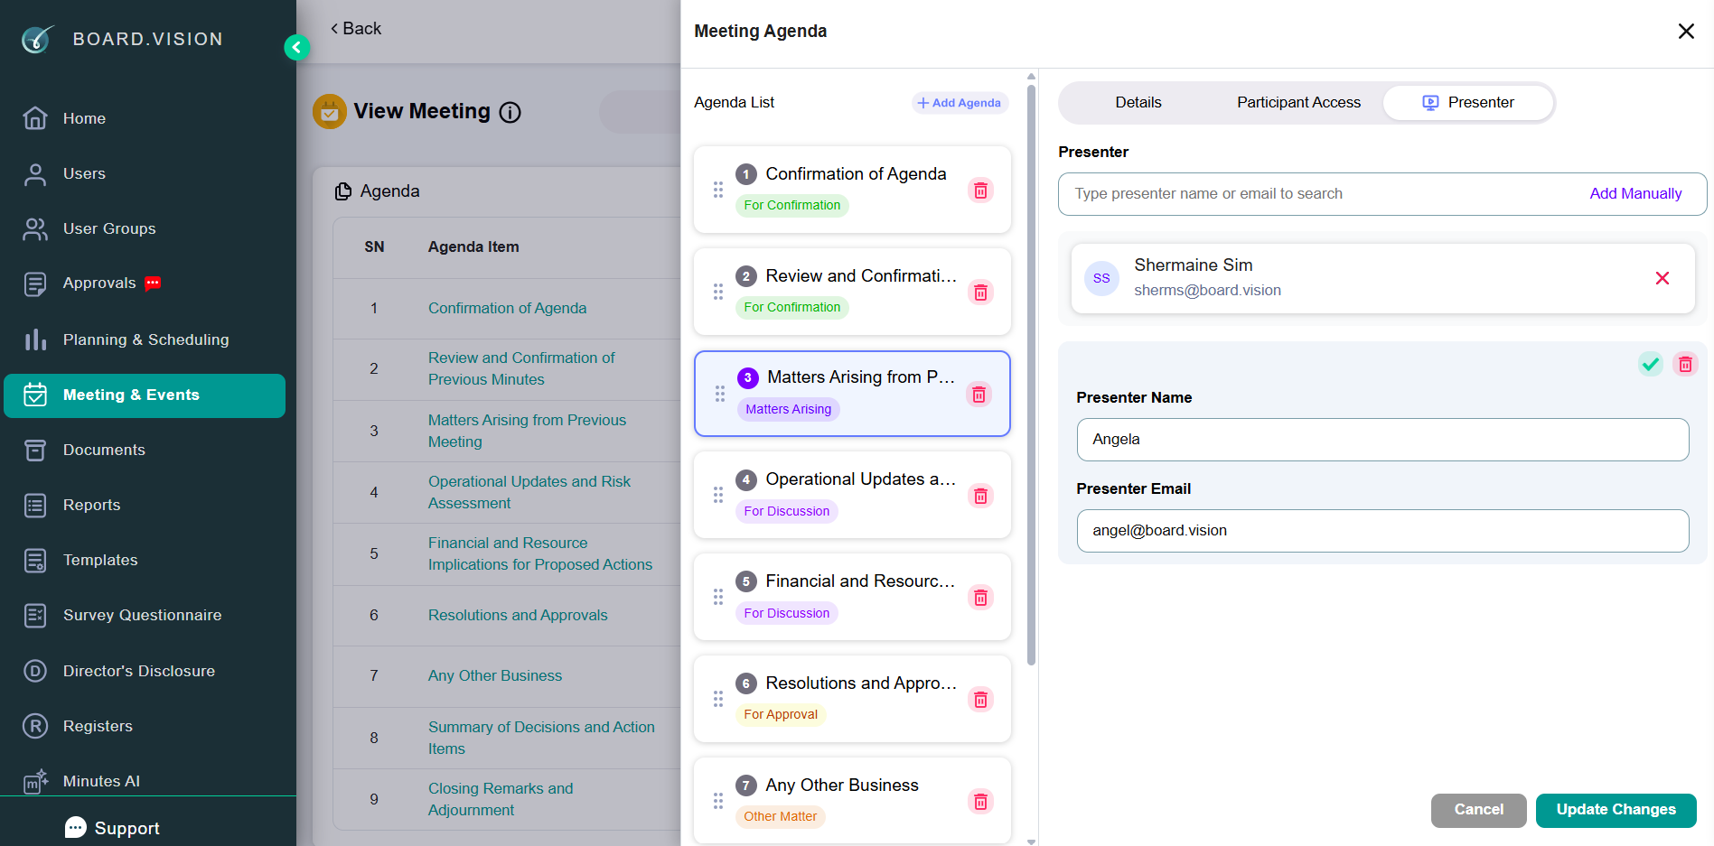
Task: Click drag handle of Confirmation of Agenda
Action: coord(718,190)
